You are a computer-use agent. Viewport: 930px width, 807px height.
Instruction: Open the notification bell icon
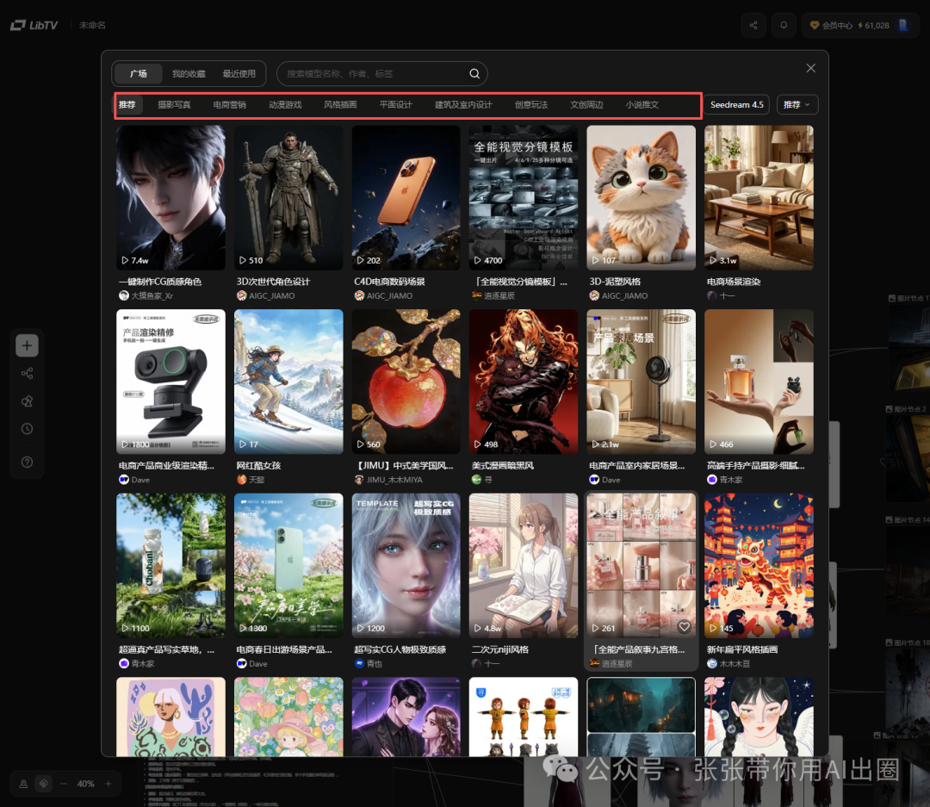coord(784,26)
